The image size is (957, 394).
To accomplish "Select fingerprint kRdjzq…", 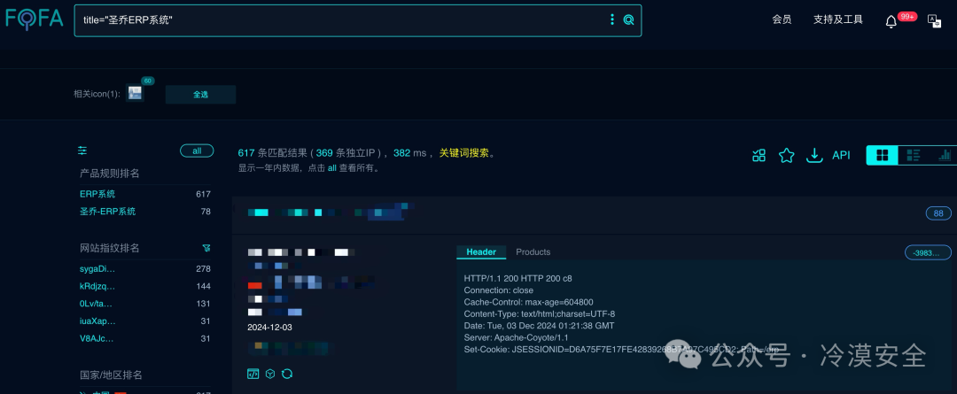I will click(x=97, y=286).
